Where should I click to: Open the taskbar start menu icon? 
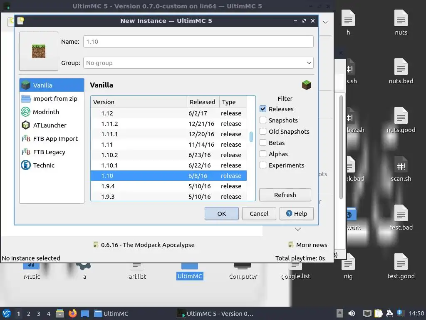7,313
